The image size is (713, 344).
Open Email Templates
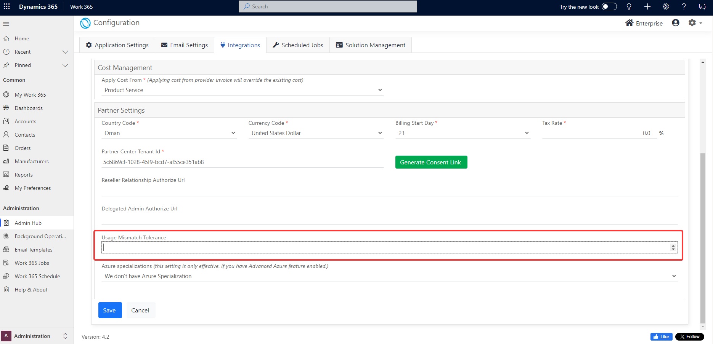[37, 250]
